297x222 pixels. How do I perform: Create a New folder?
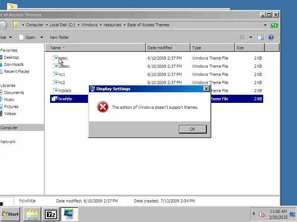click(59, 37)
